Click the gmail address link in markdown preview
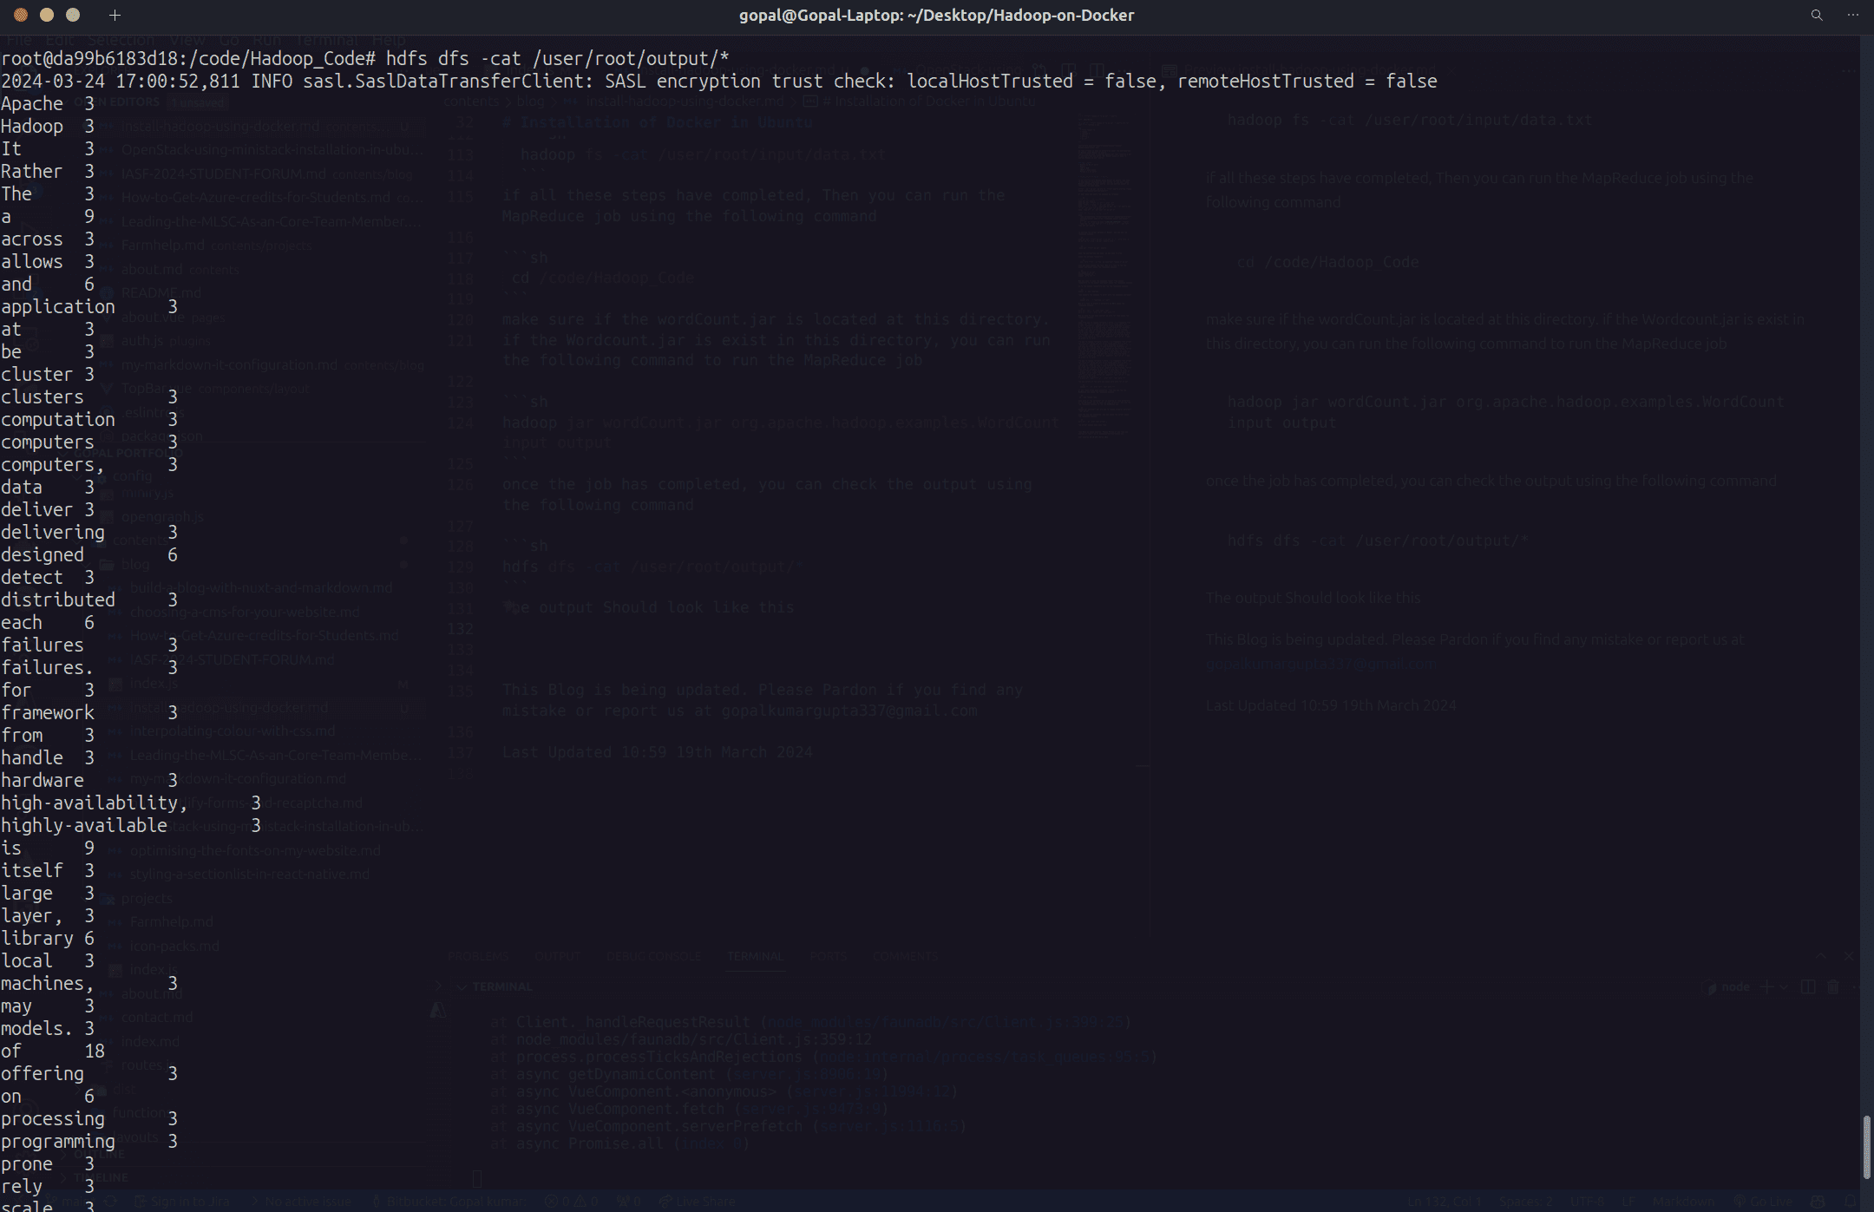The height and width of the screenshot is (1212, 1874). pos(1320,665)
